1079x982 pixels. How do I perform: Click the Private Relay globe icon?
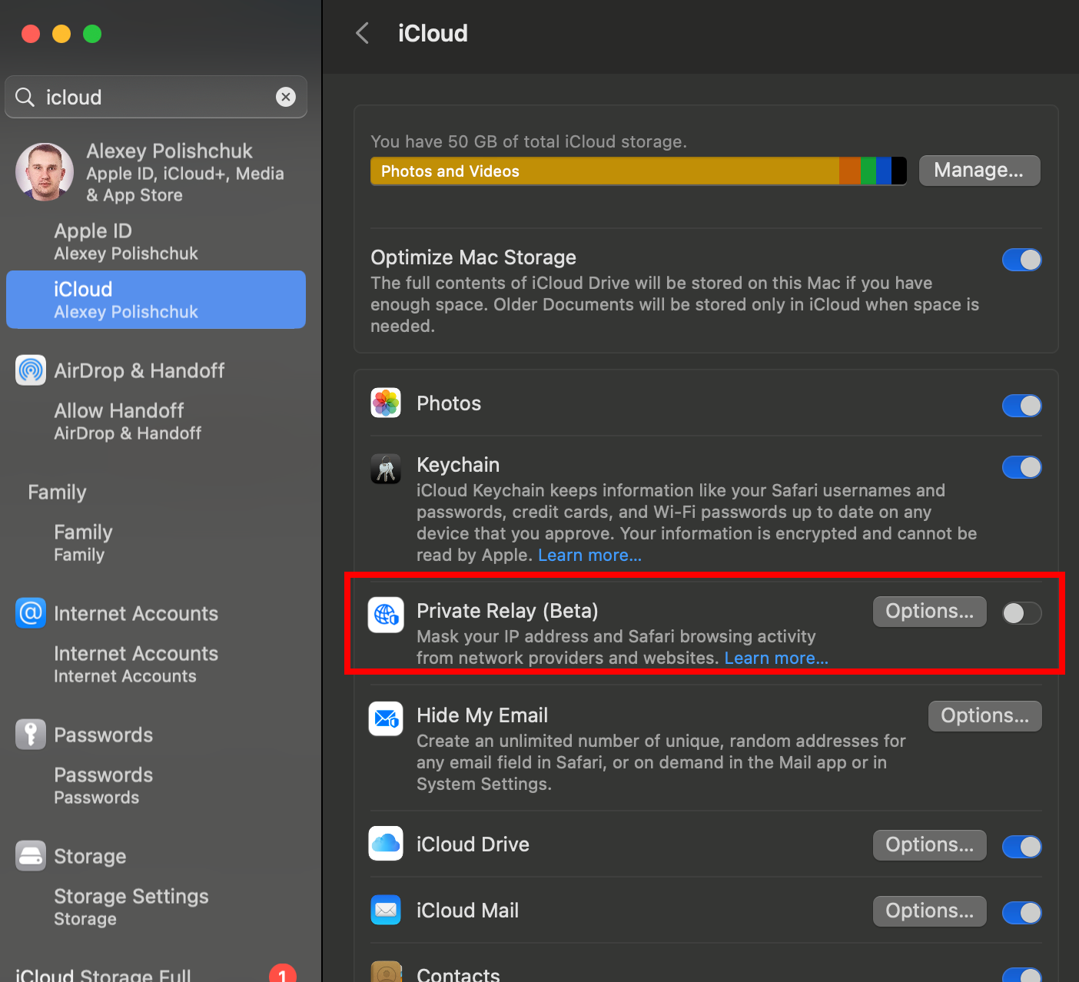[x=386, y=614]
